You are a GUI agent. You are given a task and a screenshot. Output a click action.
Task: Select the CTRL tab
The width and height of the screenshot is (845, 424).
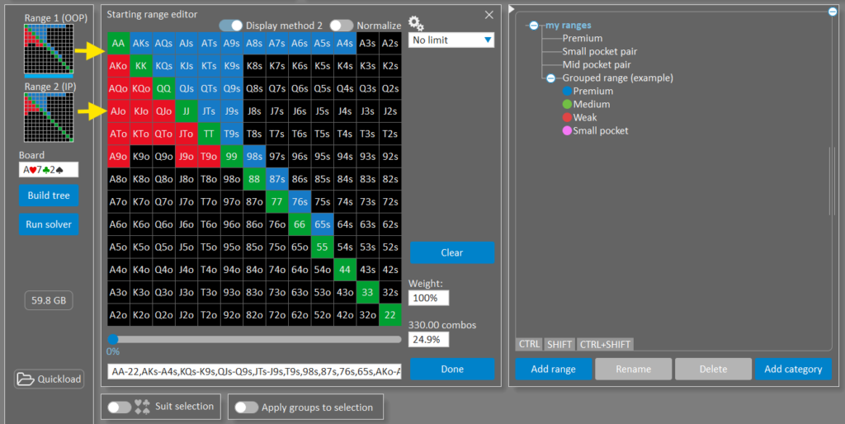tap(529, 344)
